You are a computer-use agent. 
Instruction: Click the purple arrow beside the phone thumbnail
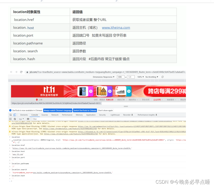(x=91, y=91)
